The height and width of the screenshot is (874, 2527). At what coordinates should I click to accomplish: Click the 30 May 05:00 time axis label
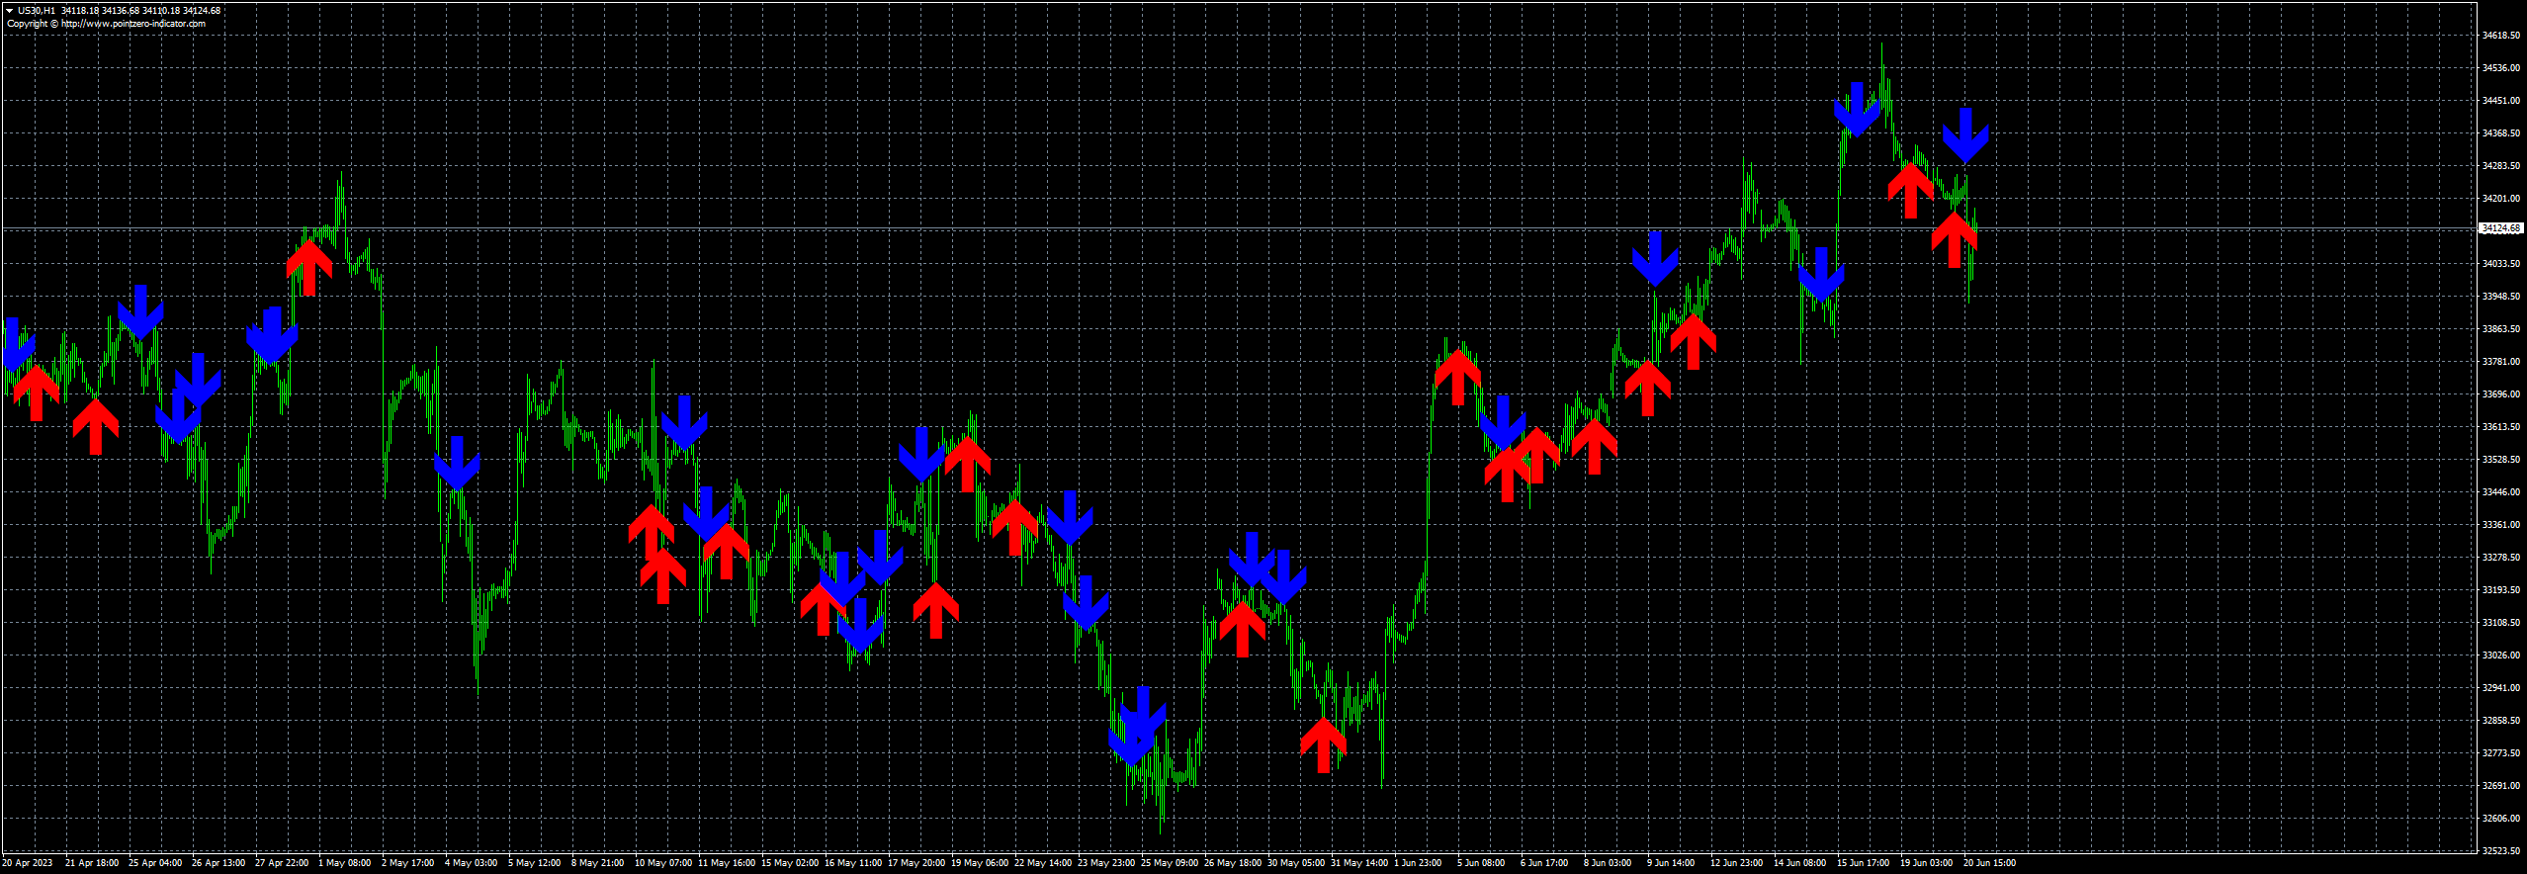[x=1296, y=863]
